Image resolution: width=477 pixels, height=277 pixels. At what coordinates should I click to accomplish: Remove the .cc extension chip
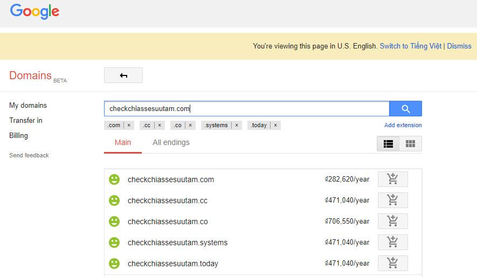pos(160,125)
